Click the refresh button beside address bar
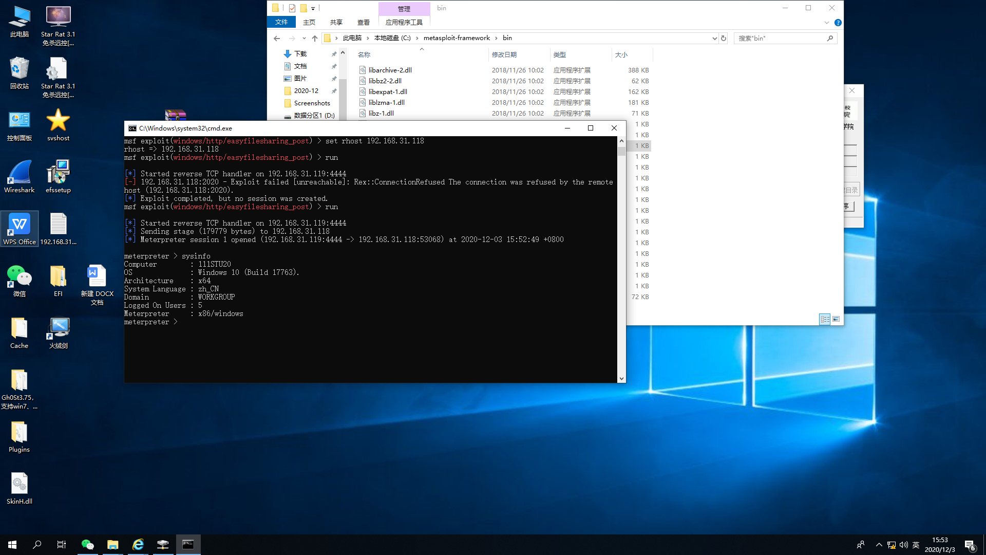The image size is (986, 555). 724,38
